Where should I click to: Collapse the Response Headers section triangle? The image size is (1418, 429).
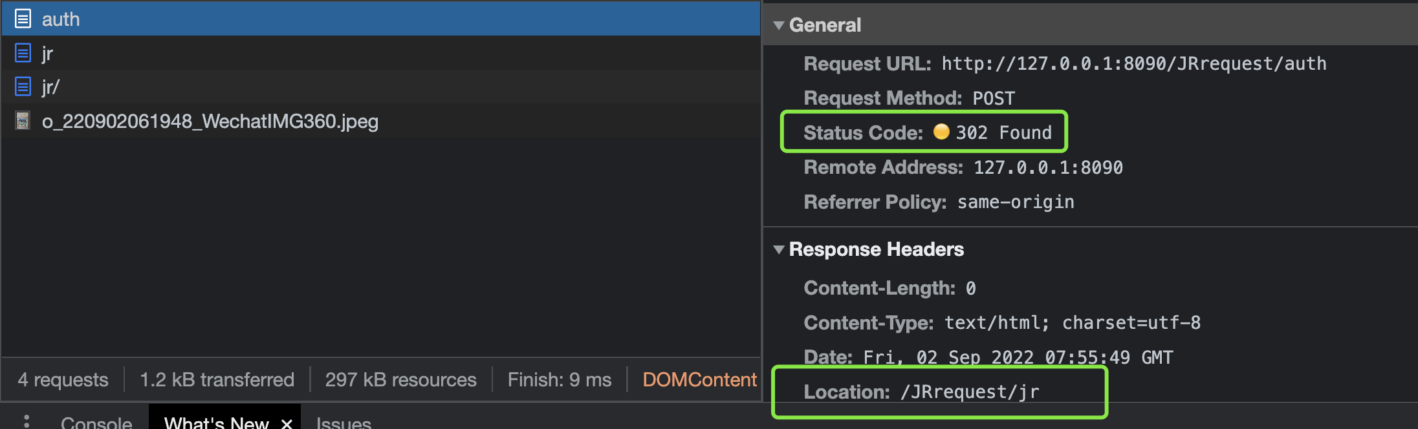pos(779,249)
